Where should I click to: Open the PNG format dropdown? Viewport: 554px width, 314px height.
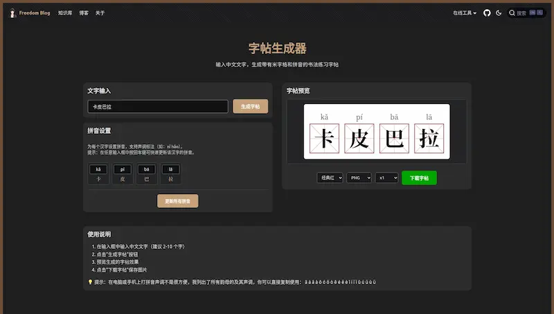click(x=359, y=178)
